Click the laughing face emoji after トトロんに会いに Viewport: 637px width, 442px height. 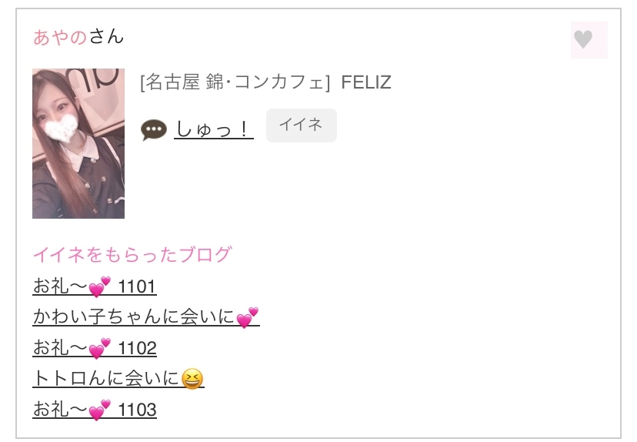point(192,378)
